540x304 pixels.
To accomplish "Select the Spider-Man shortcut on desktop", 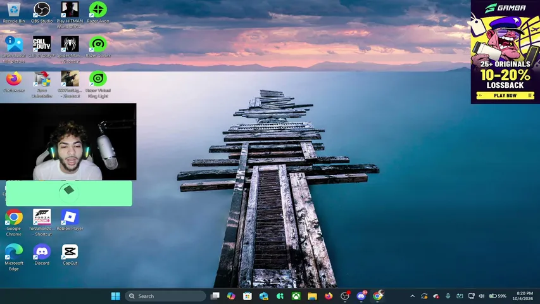I will point(70,49).
